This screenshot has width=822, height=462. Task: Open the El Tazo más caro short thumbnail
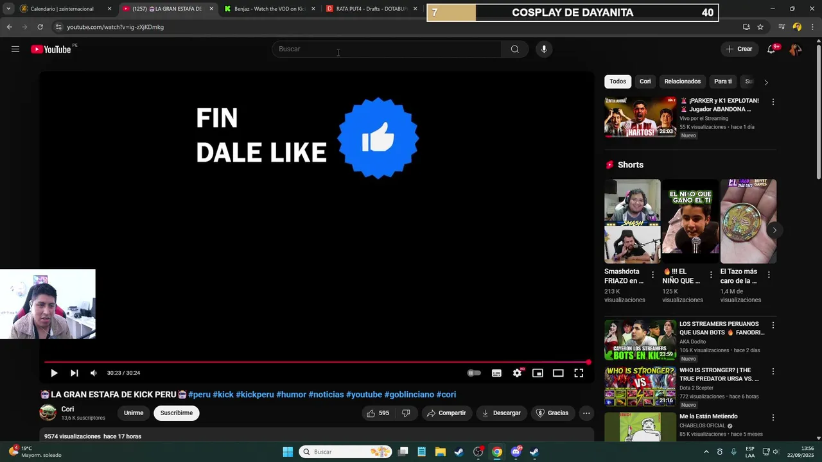point(748,221)
